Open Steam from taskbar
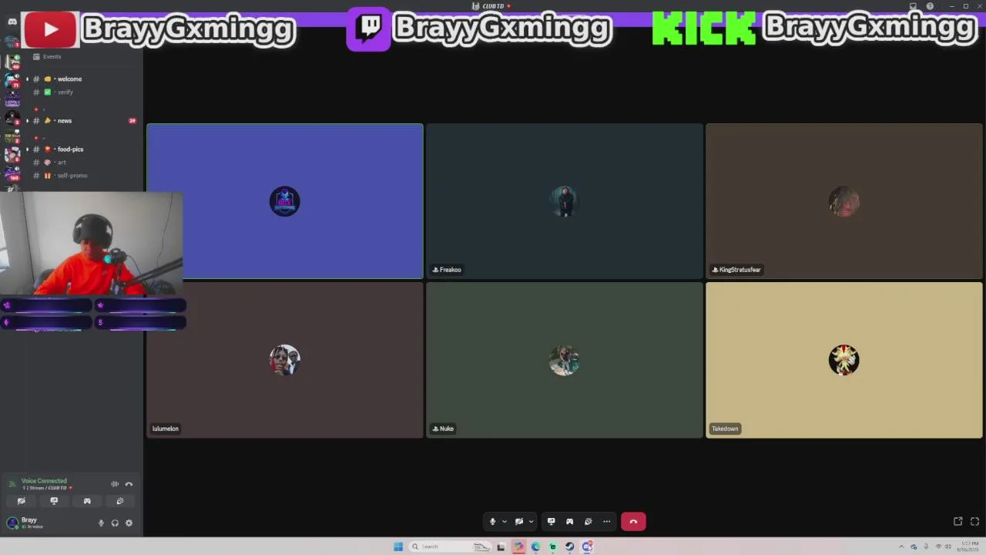 (x=569, y=547)
